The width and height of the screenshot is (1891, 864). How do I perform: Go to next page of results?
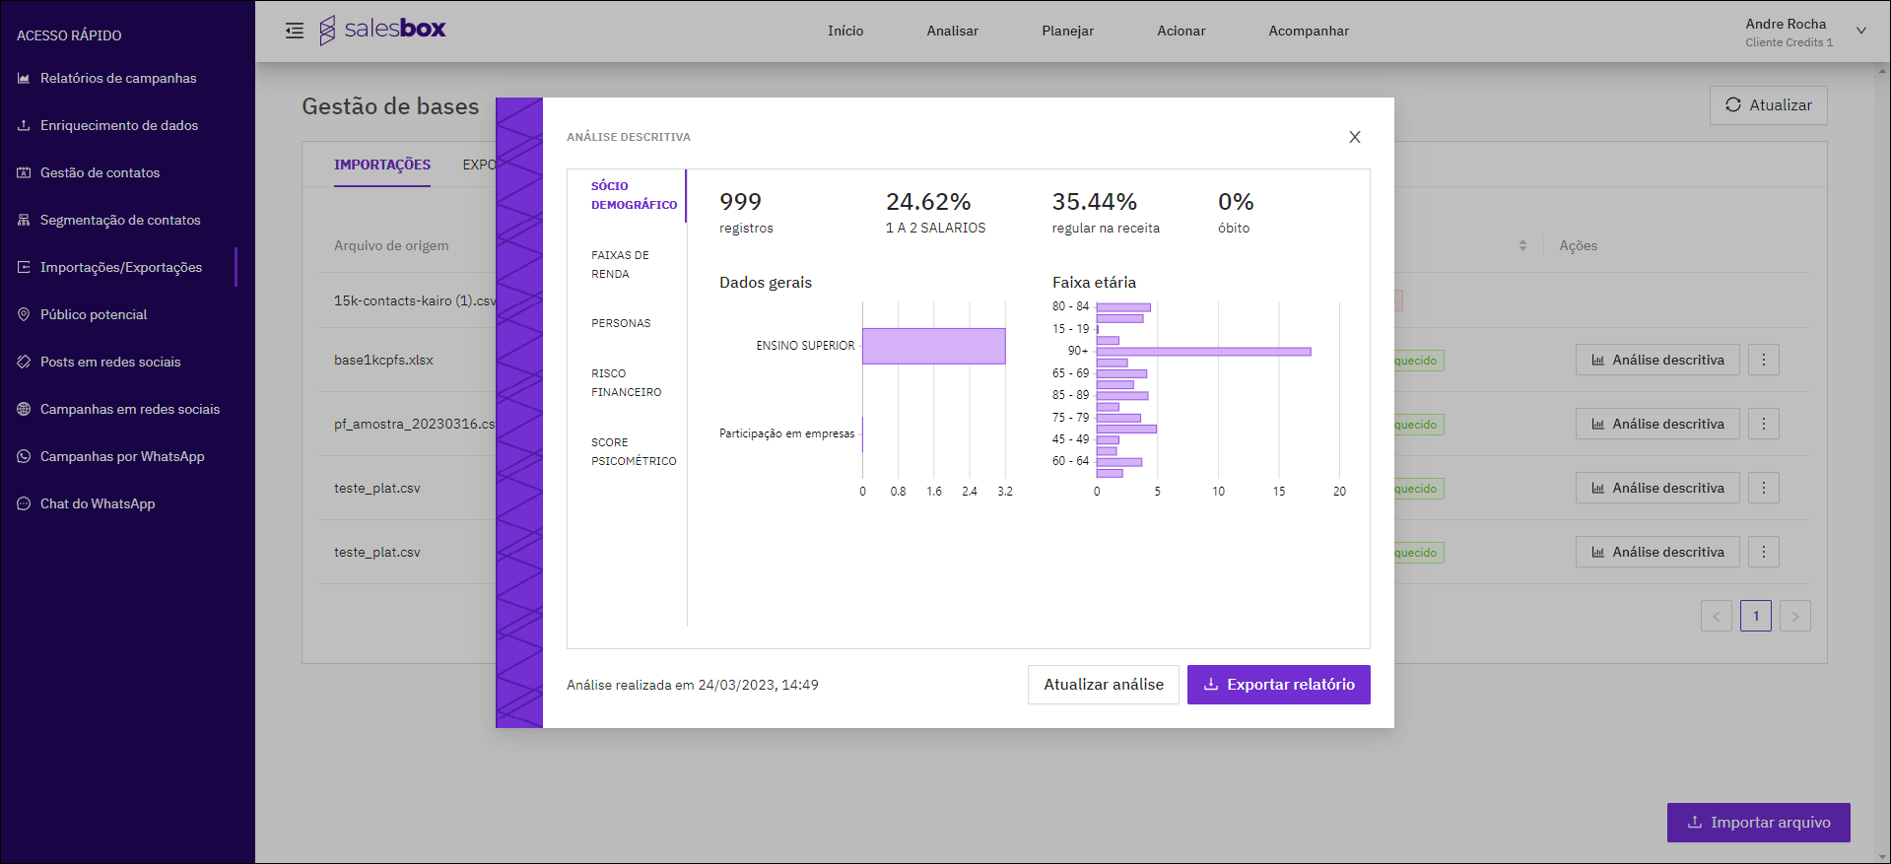click(x=1794, y=616)
